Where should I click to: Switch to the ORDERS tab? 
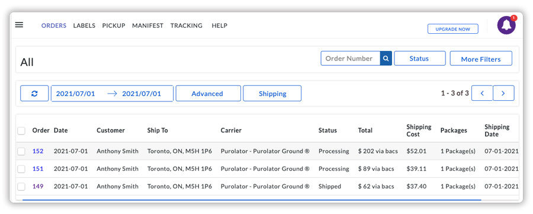pos(54,25)
